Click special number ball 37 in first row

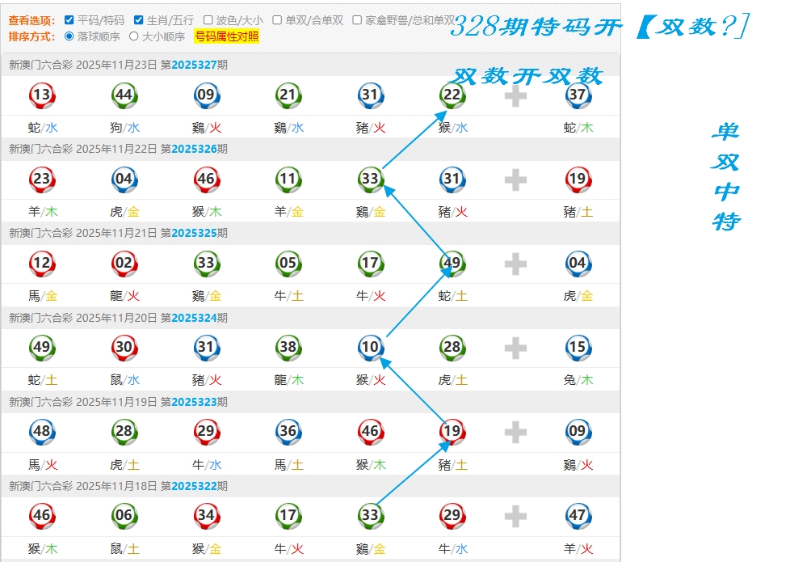click(577, 95)
